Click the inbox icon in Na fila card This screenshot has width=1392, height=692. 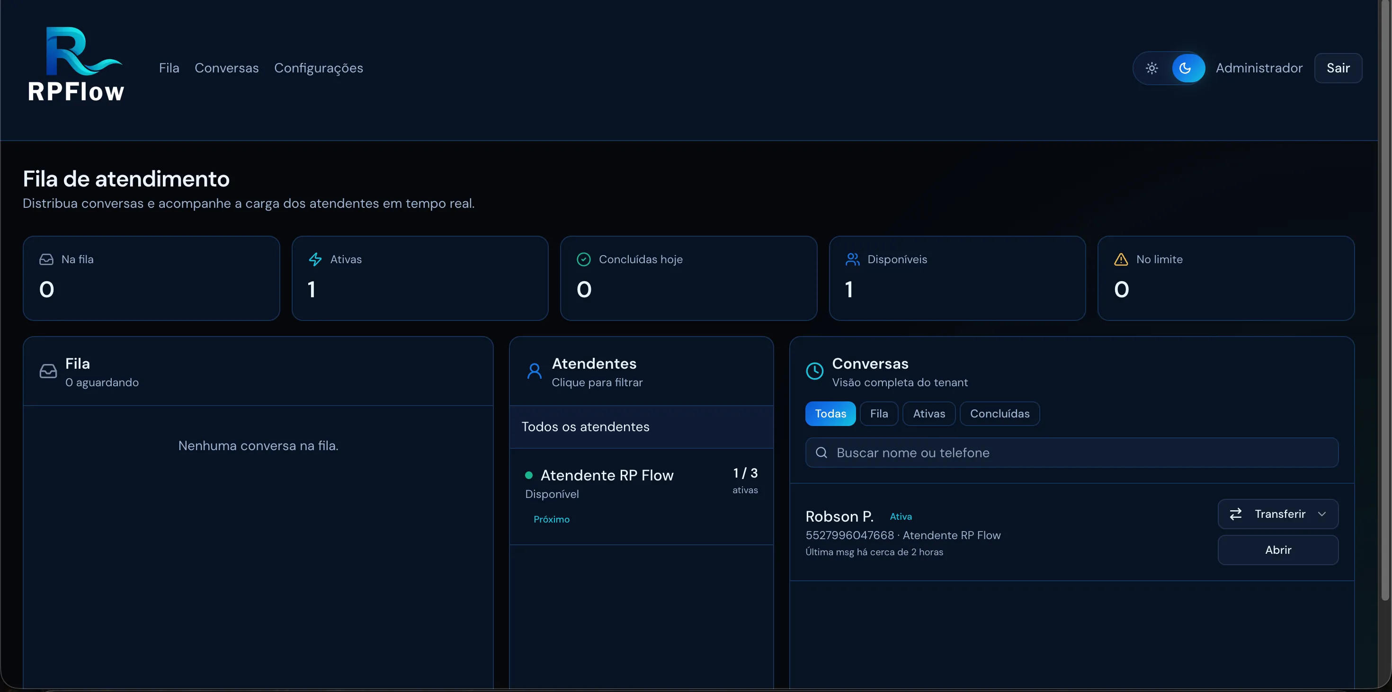(46, 259)
